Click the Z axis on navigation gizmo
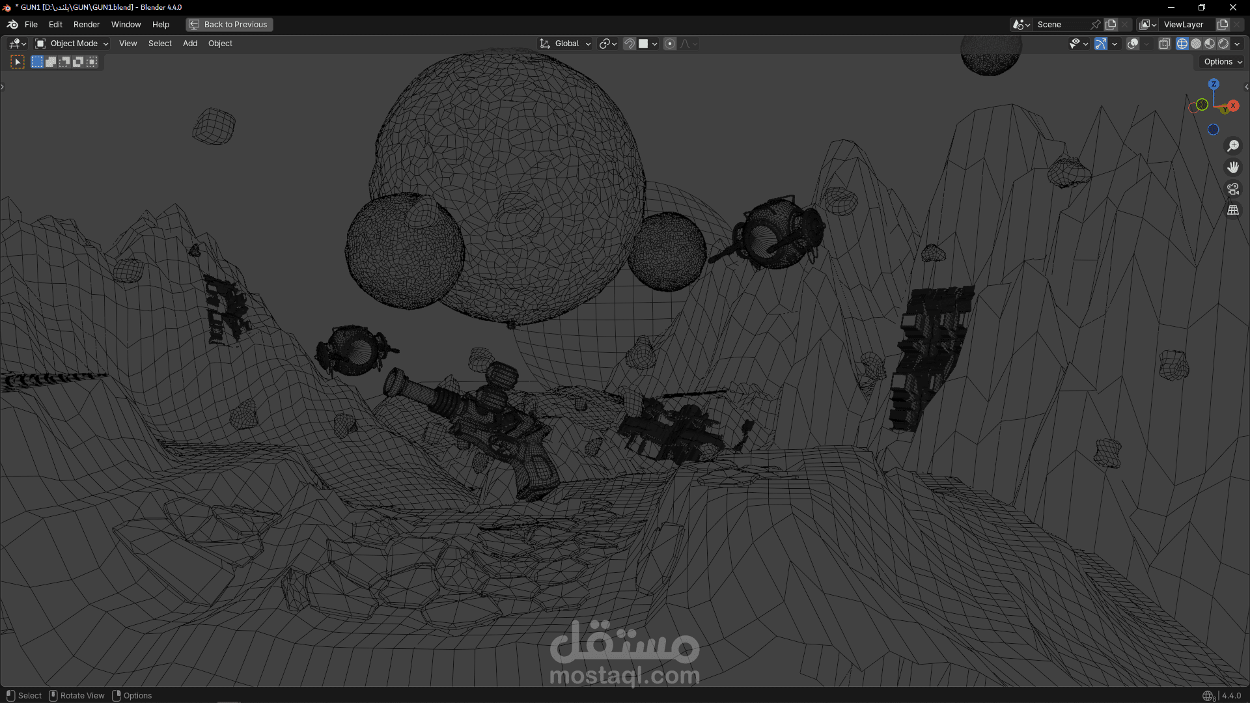The width and height of the screenshot is (1250, 703). [x=1214, y=84]
